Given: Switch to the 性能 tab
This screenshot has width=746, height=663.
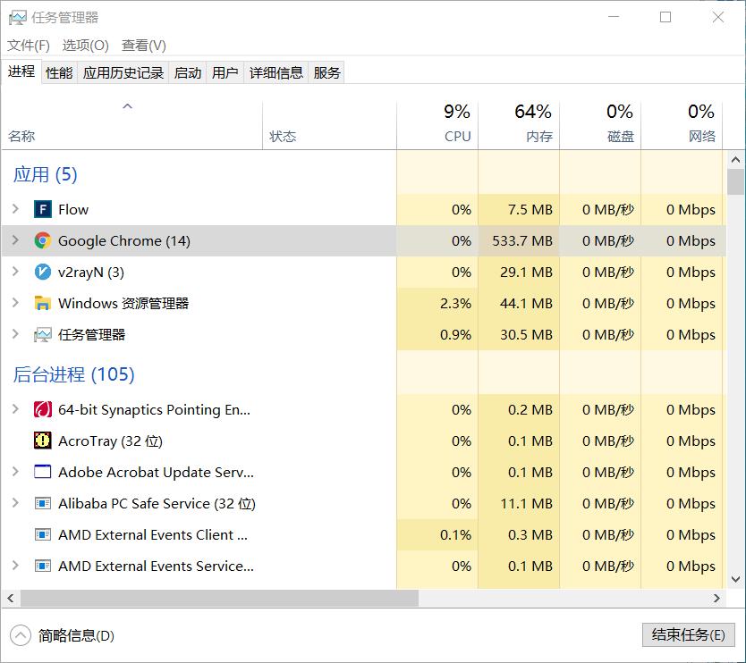Looking at the screenshot, I should [x=58, y=72].
